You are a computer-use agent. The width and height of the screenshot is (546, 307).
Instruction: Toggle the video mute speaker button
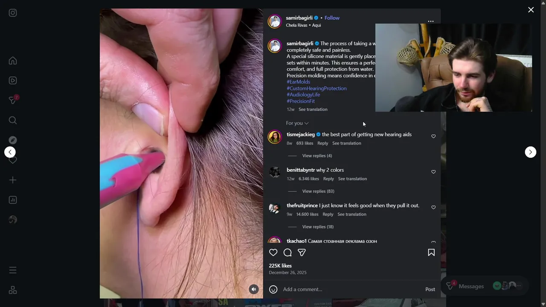(x=254, y=289)
